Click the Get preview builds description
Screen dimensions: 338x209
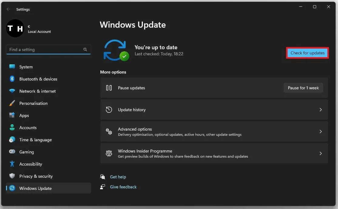coord(183,156)
